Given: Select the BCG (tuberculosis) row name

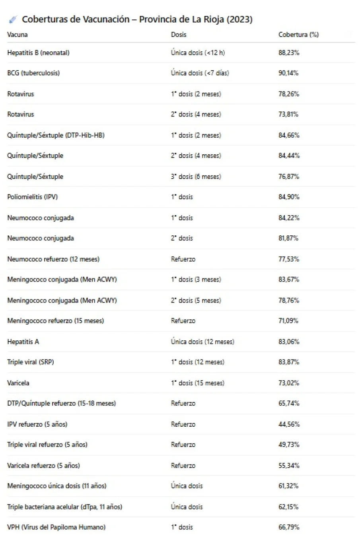Looking at the screenshot, I should tap(33, 73).
